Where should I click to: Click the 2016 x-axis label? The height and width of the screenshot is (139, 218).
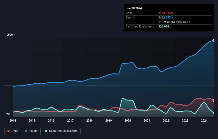coord(51,121)
